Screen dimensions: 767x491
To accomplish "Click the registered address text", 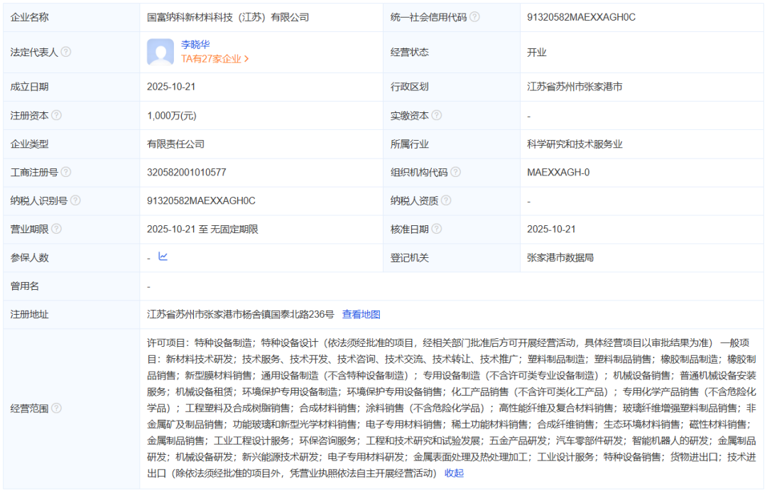I will click(x=240, y=314).
